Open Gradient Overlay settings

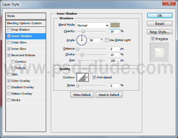[x=22, y=87]
